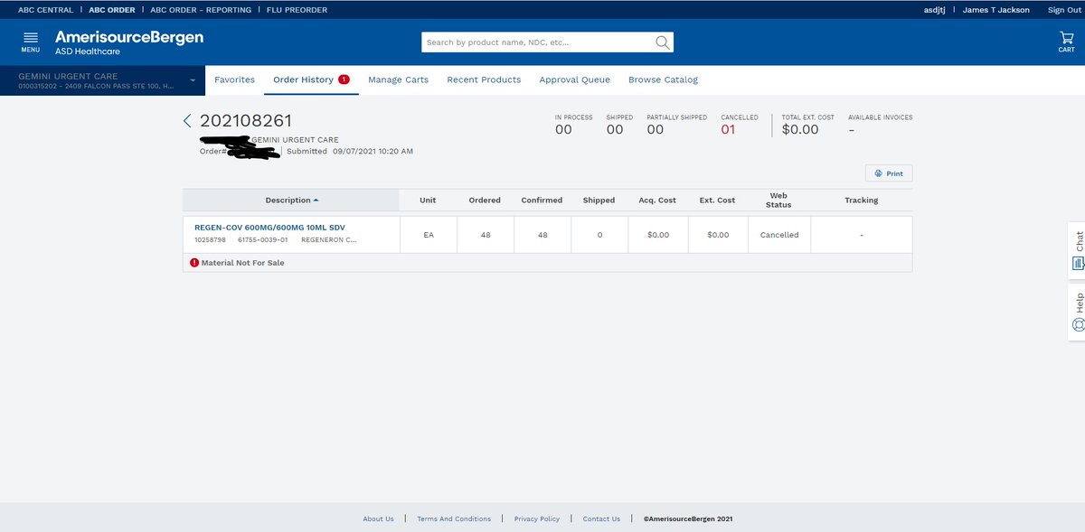Open ABC CENTRAL in the top bar

[x=46, y=10]
